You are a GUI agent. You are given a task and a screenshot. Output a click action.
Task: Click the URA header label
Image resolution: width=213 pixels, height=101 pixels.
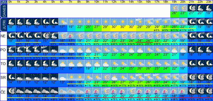(x=4, y=2)
